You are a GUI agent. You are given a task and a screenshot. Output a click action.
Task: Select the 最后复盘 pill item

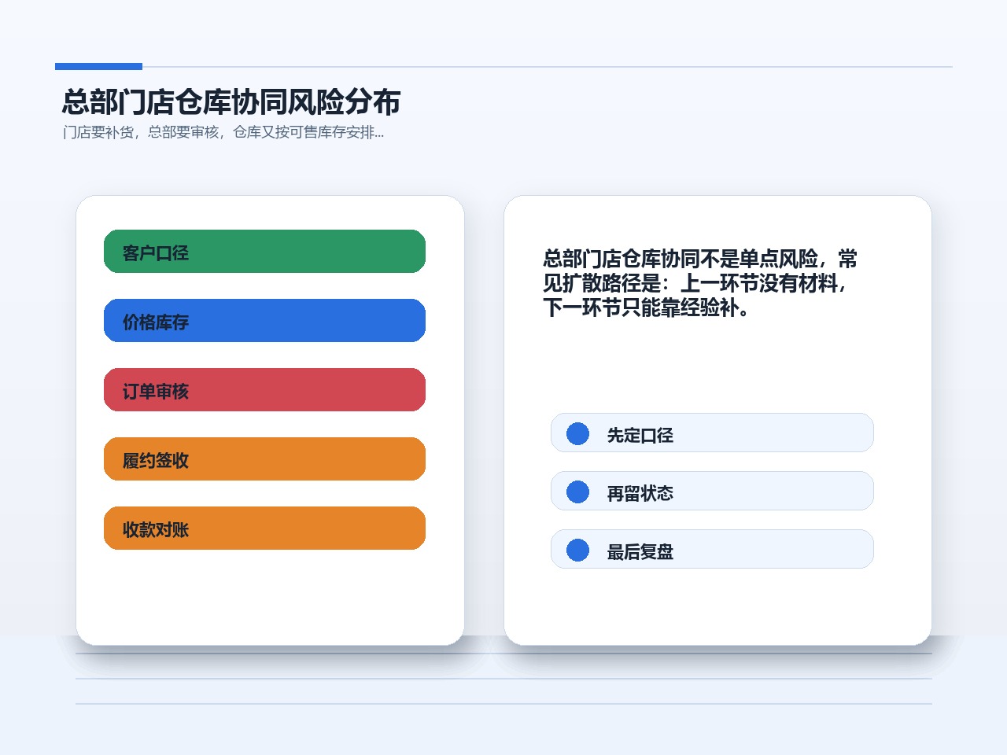[x=712, y=549]
